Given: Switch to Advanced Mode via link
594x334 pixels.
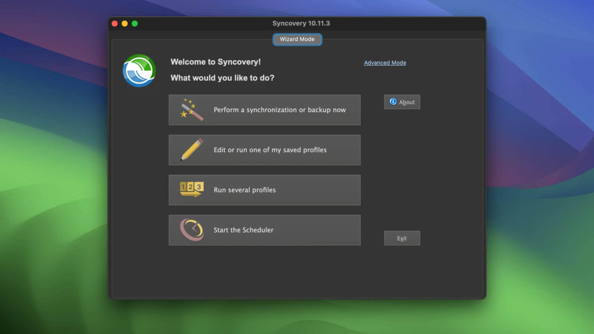Looking at the screenshot, I should (x=385, y=63).
